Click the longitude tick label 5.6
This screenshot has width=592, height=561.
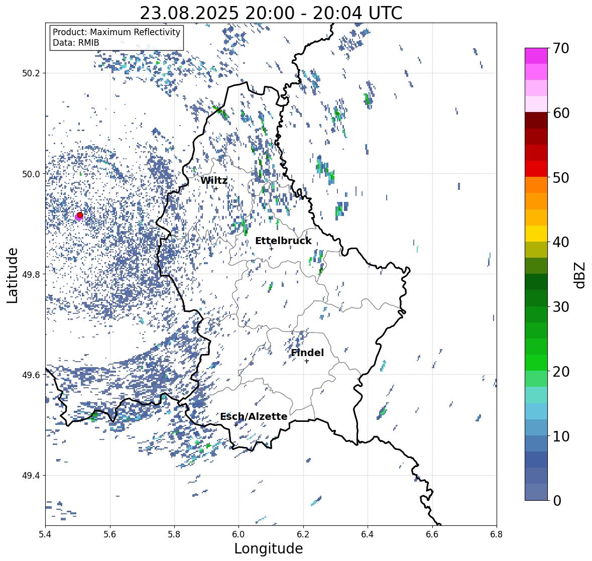pos(110,534)
